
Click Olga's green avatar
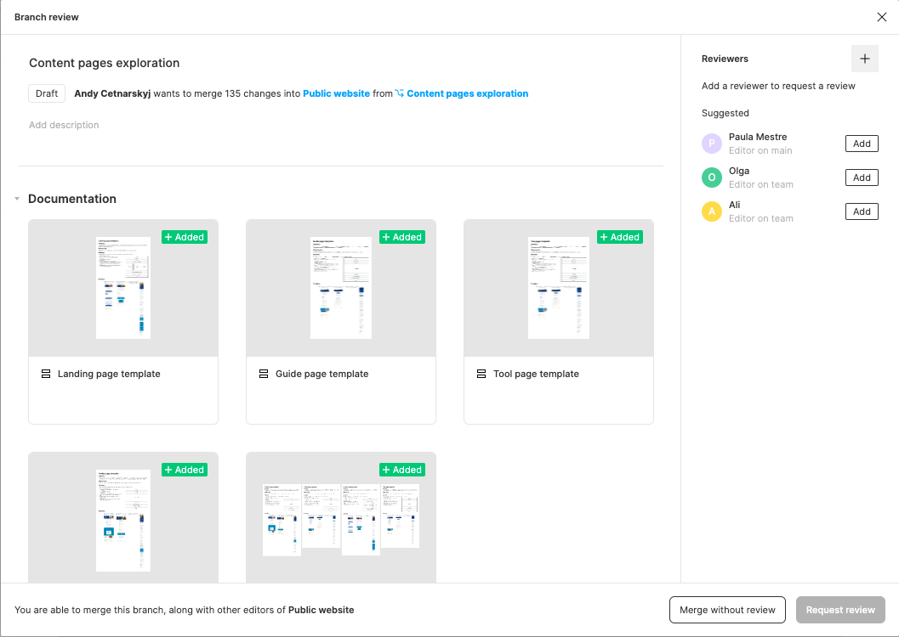(x=711, y=178)
